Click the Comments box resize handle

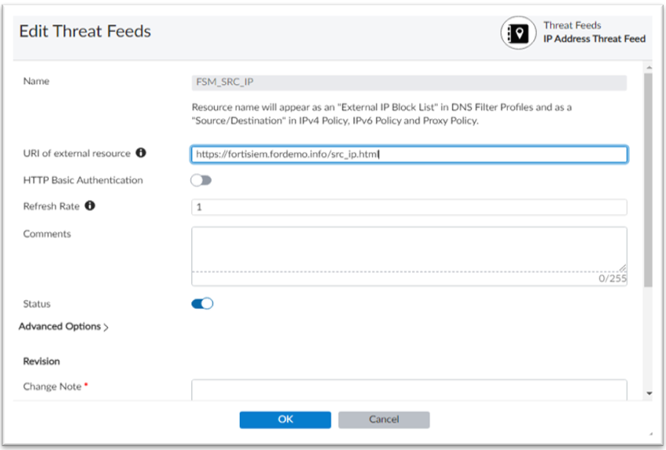(x=623, y=267)
